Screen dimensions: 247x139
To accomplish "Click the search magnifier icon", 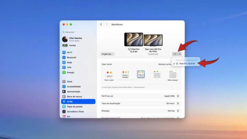I will 64,32.
